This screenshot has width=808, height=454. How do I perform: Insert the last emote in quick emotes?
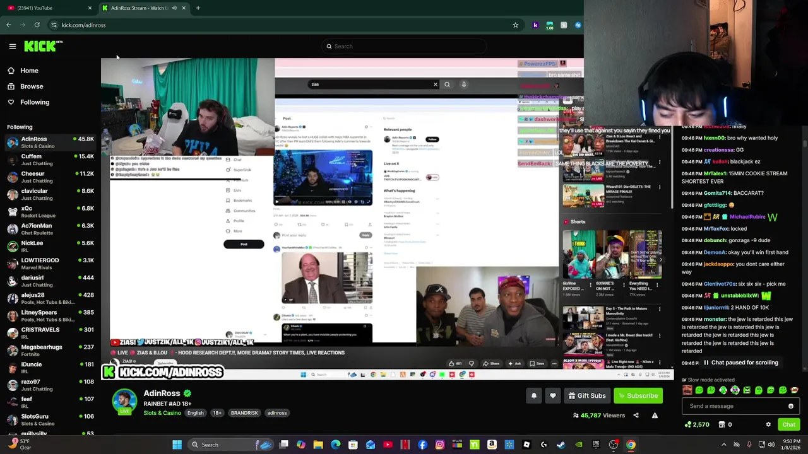[x=794, y=390]
